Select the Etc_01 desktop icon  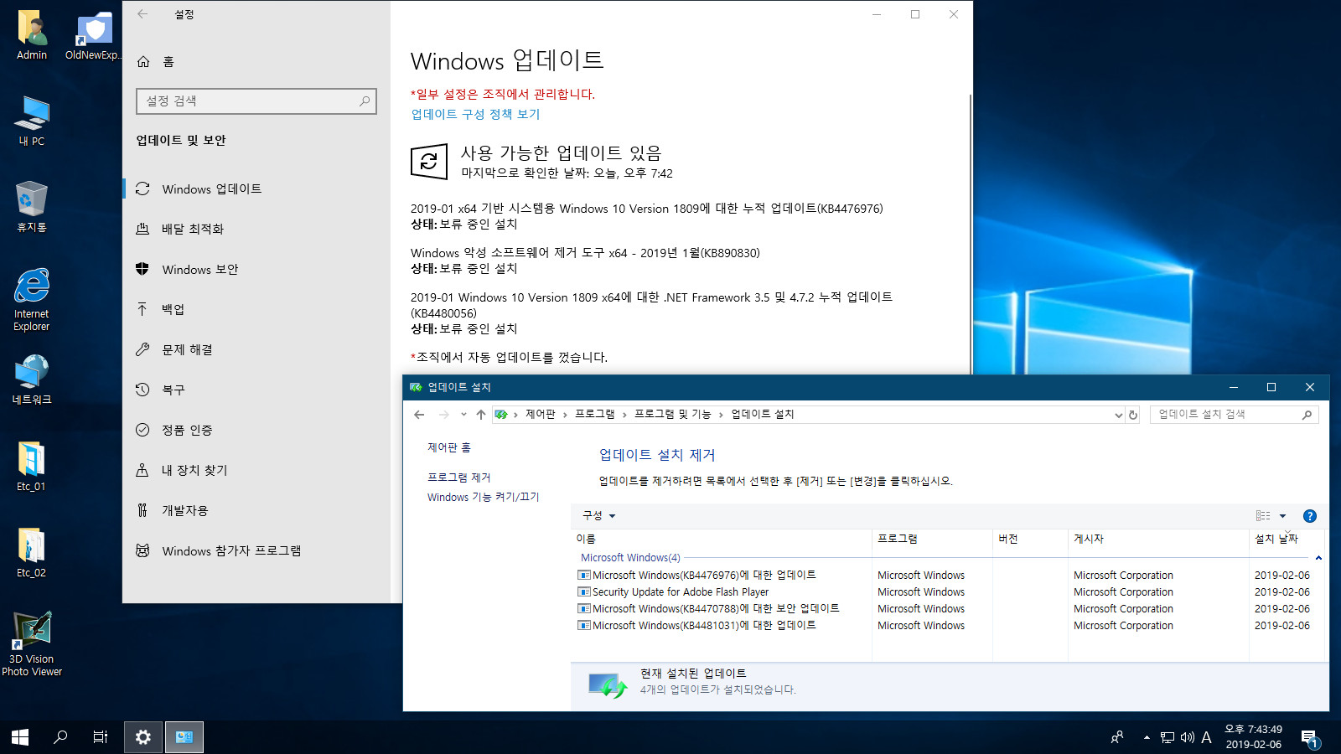click(32, 467)
